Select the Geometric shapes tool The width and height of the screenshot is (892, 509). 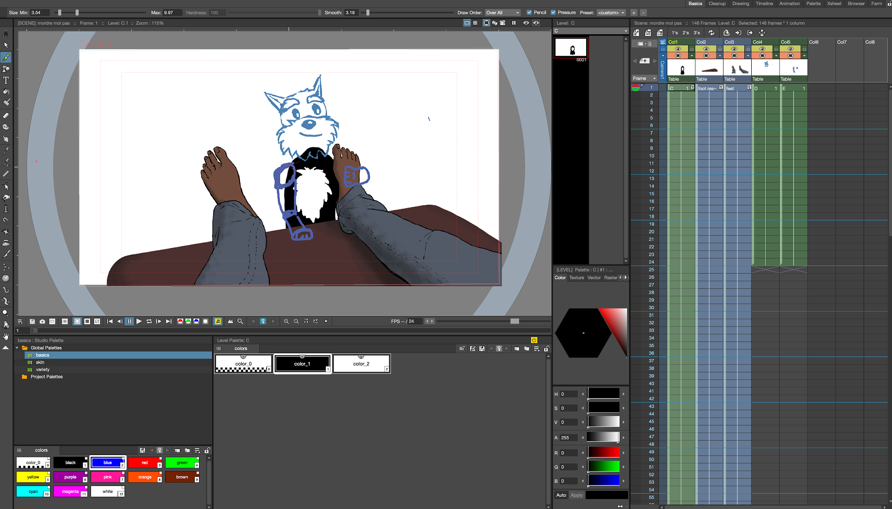pos(6,69)
